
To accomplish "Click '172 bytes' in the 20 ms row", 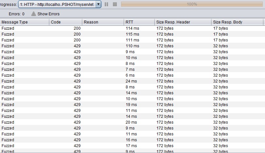I will (x=165, y=122).
